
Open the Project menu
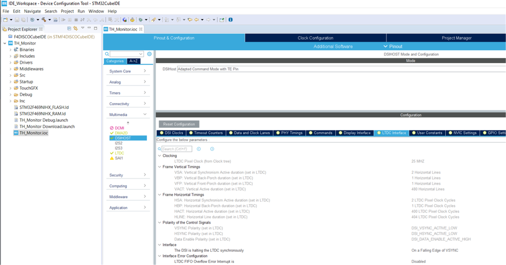67,11
